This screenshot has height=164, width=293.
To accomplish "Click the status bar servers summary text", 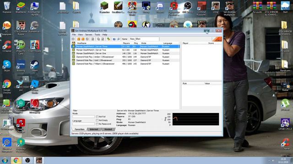I will click(105, 133).
